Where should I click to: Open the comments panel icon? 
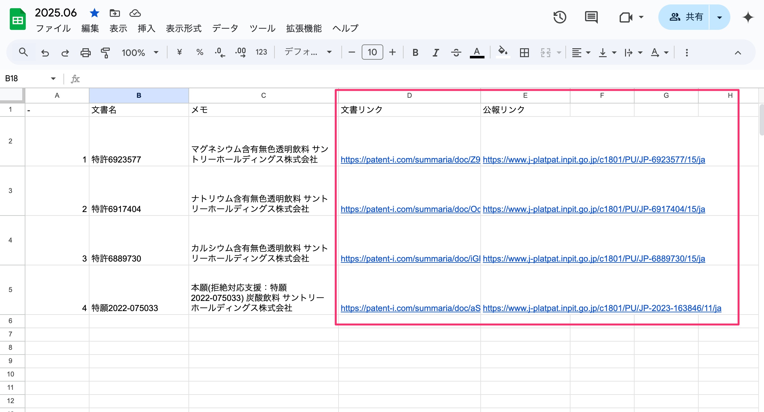(591, 17)
